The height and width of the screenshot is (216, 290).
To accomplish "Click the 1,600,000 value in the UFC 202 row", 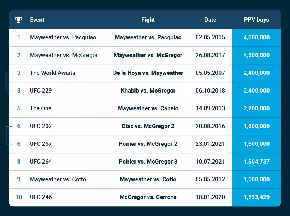I will [x=256, y=126].
